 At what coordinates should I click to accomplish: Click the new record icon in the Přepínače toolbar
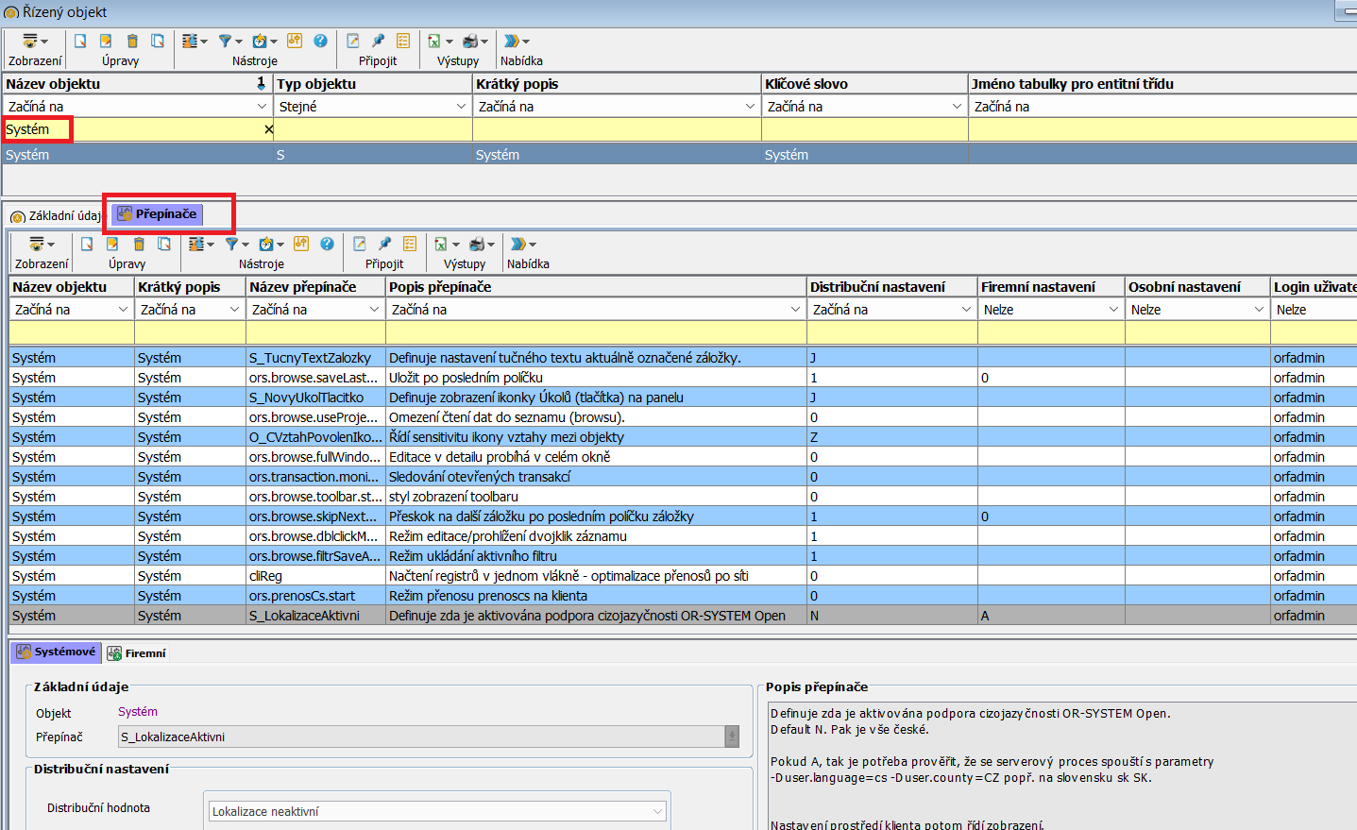[x=87, y=244]
